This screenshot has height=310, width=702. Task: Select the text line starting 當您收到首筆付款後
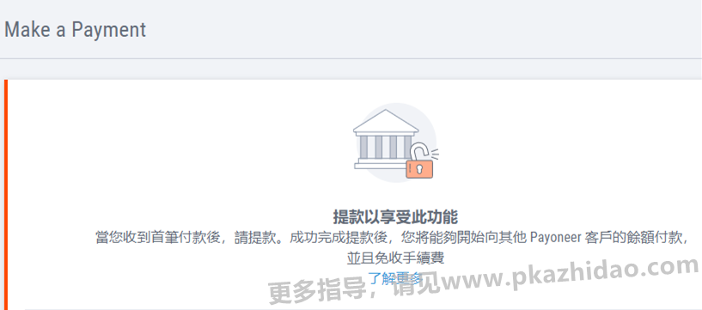tap(392, 238)
